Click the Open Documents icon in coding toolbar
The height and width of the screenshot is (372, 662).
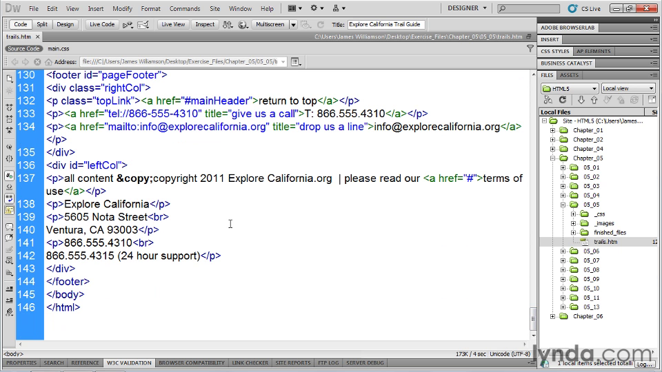[9, 79]
